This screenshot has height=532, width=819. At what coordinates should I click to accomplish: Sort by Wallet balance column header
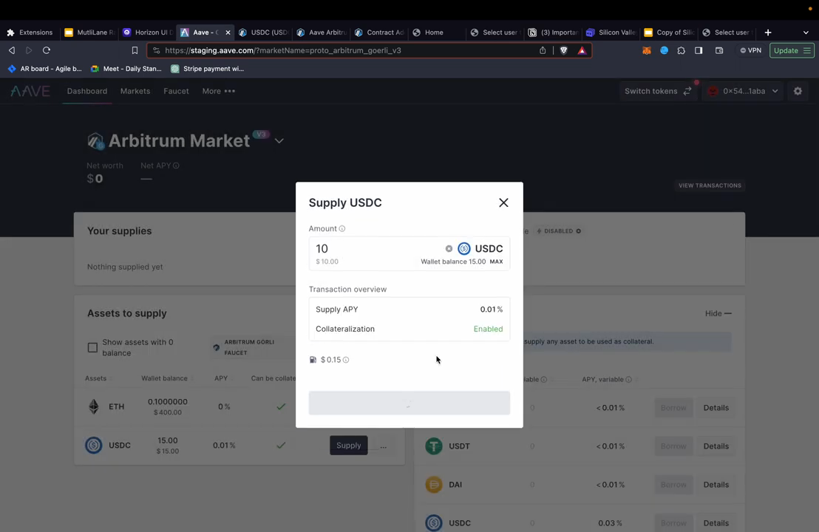pyautogui.click(x=164, y=378)
